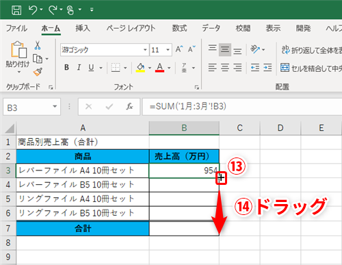Click the Increase Indent icon

point(267,68)
